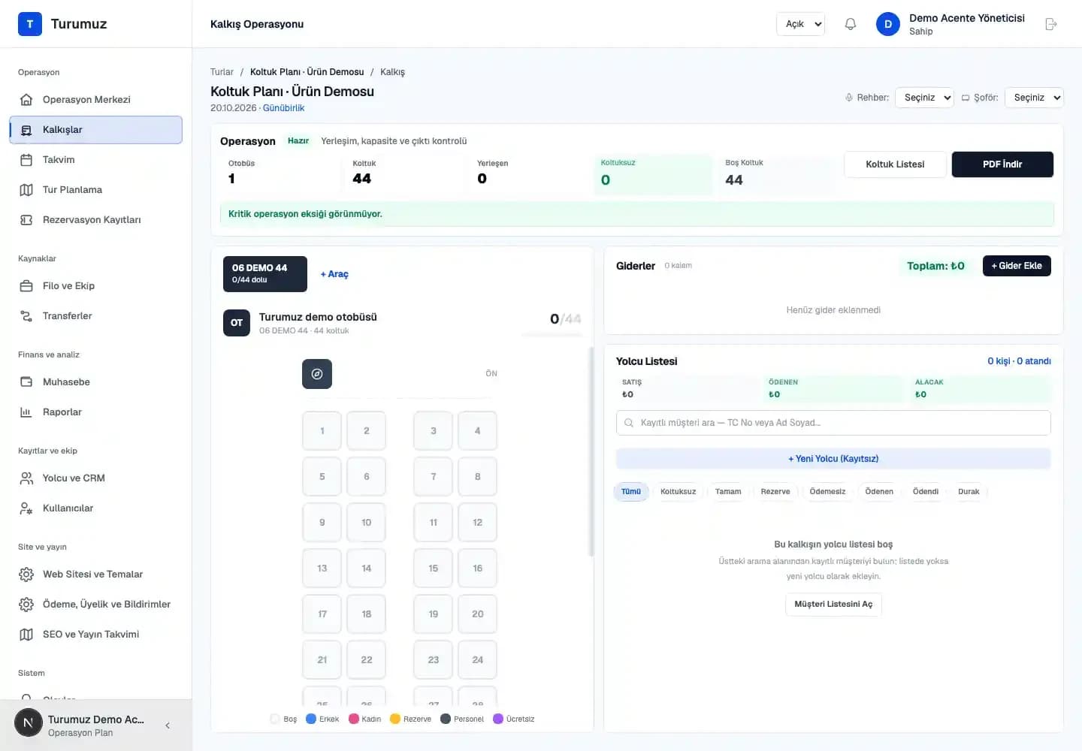This screenshot has width=1082, height=751.
Task: Open the Açık status dropdown
Action: [801, 24]
